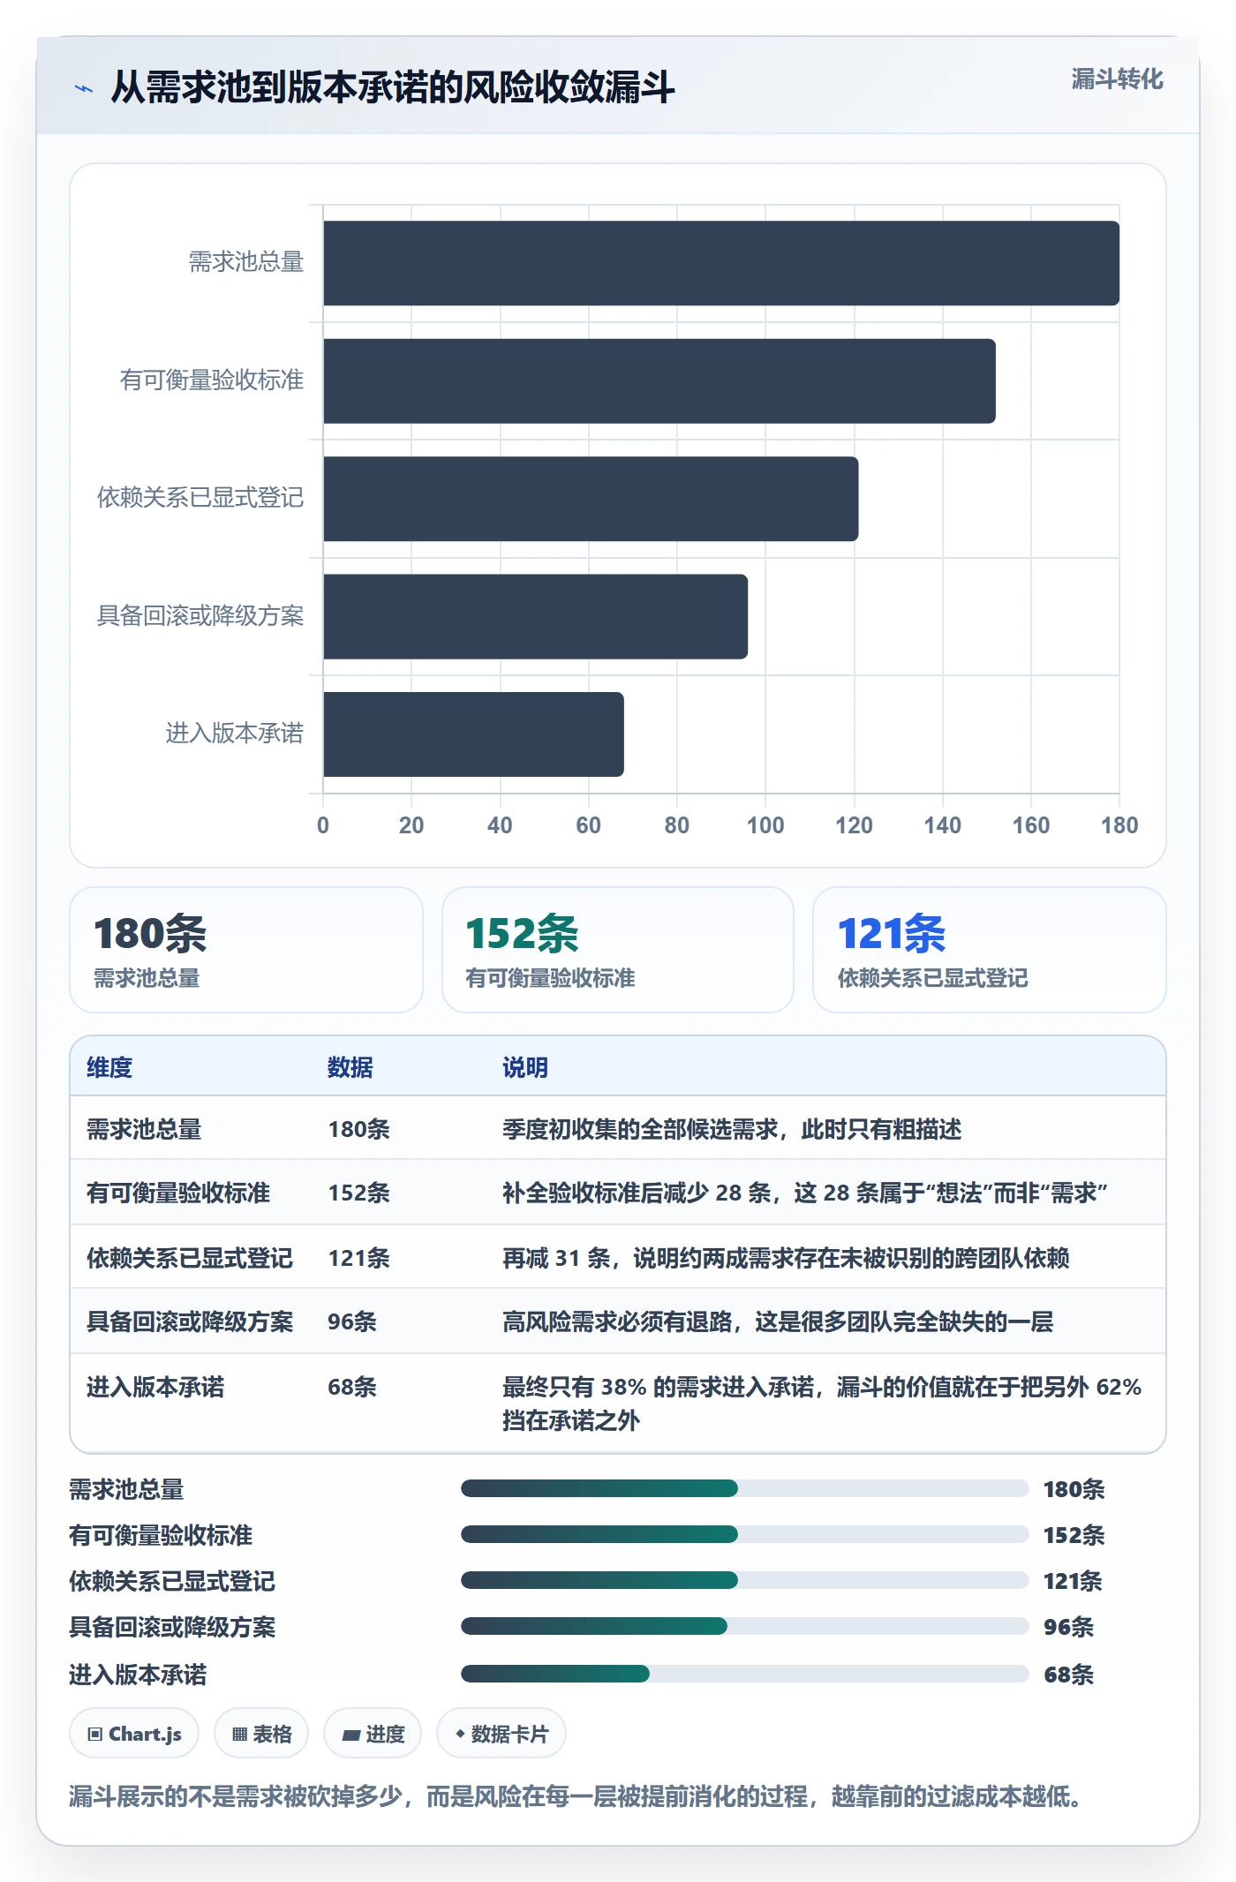Click the 说明 column header
The height and width of the screenshot is (1882, 1236).
coord(525,1067)
